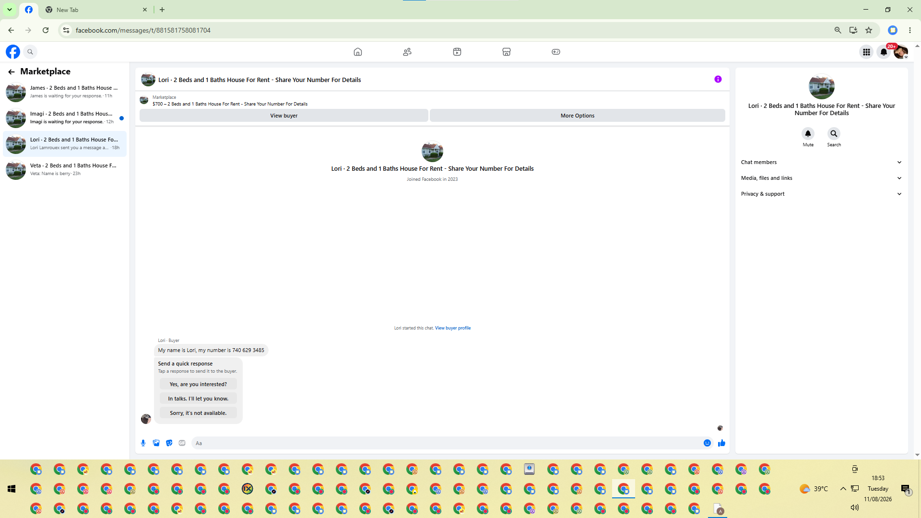The width and height of the screenshot is (921, 518).
Task: Choose a sticker with the sticker icon
Action: 169,443
